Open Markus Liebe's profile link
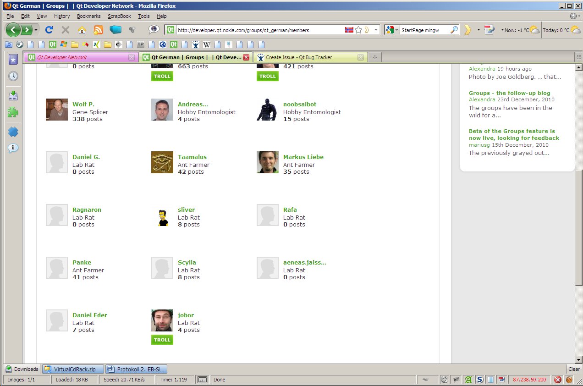583x386 pixels. (303, 157)
